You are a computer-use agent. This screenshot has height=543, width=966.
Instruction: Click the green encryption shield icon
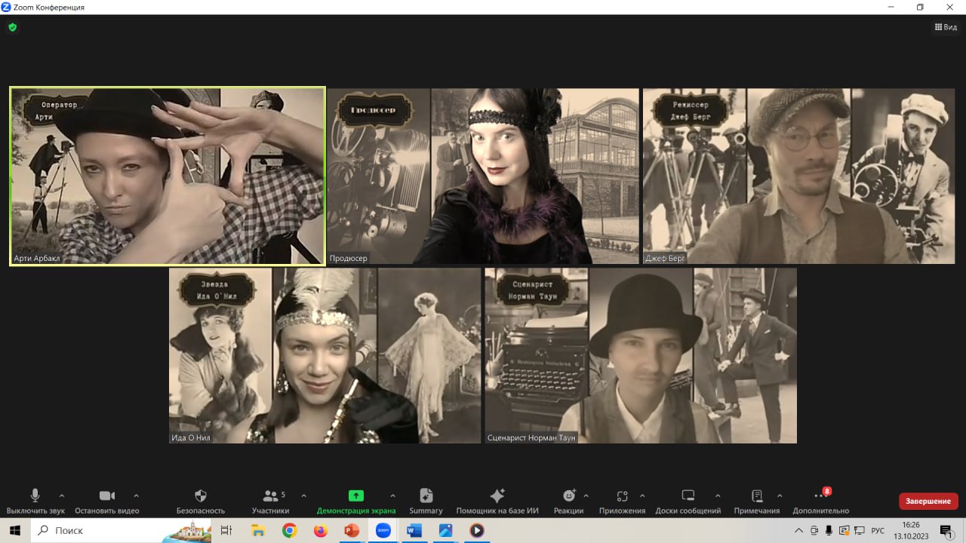pos(12,27)
